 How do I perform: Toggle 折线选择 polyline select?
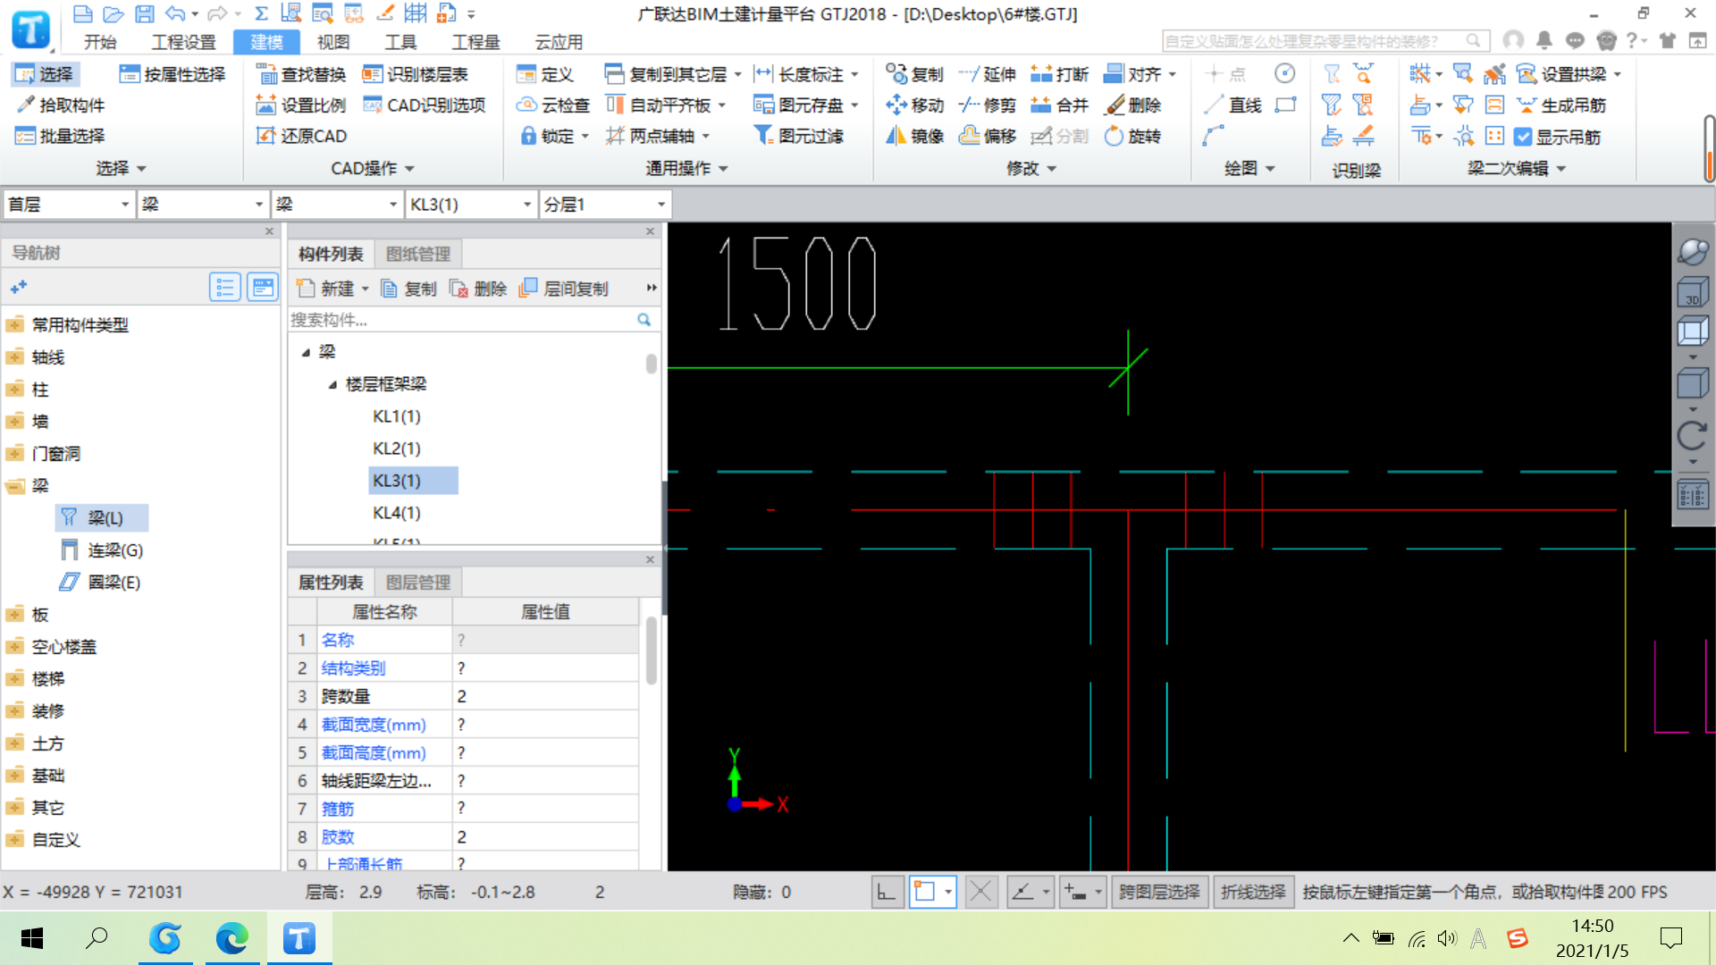(x=1253, y=892)
